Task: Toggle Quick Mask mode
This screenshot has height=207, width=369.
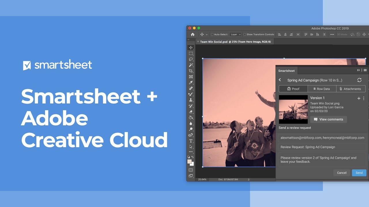Action: [x=191, y=170]
